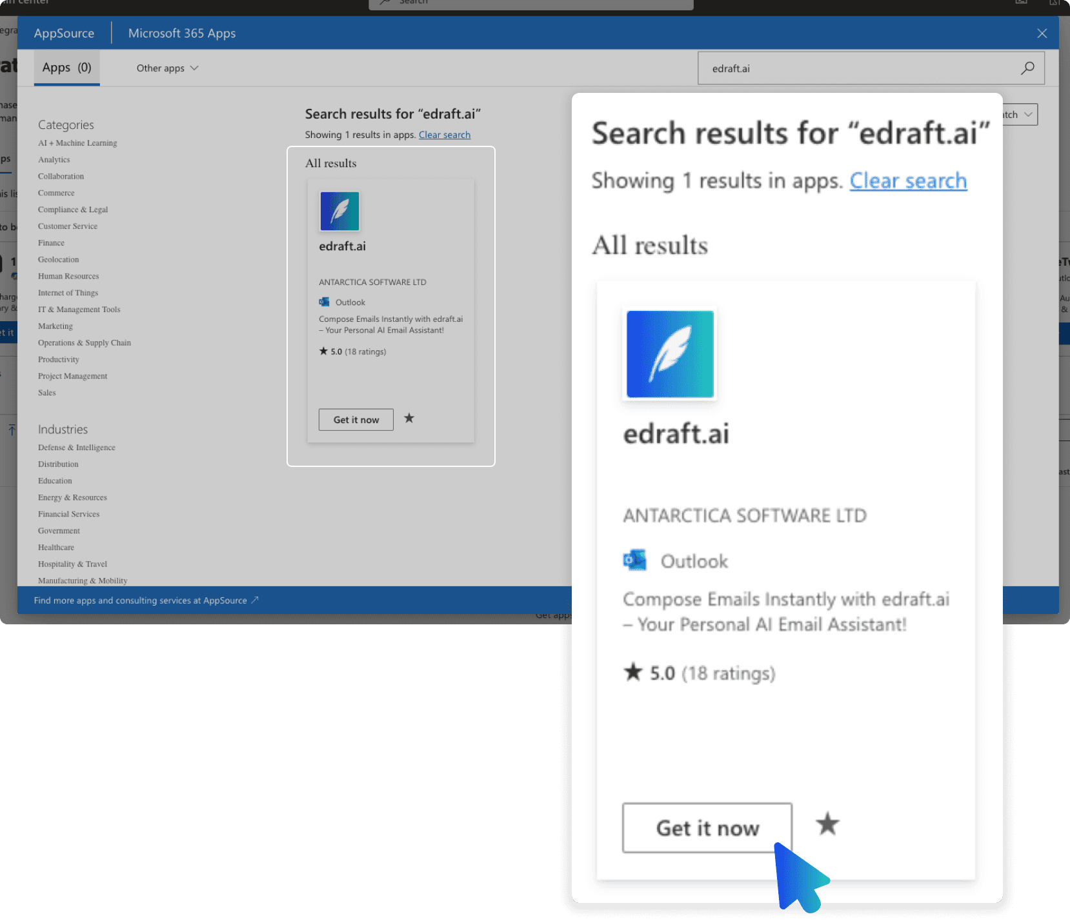Image resolution: width=1070 pixels, height=921 pixels.
Task: Select Project Management category
Action: point(72,376)
